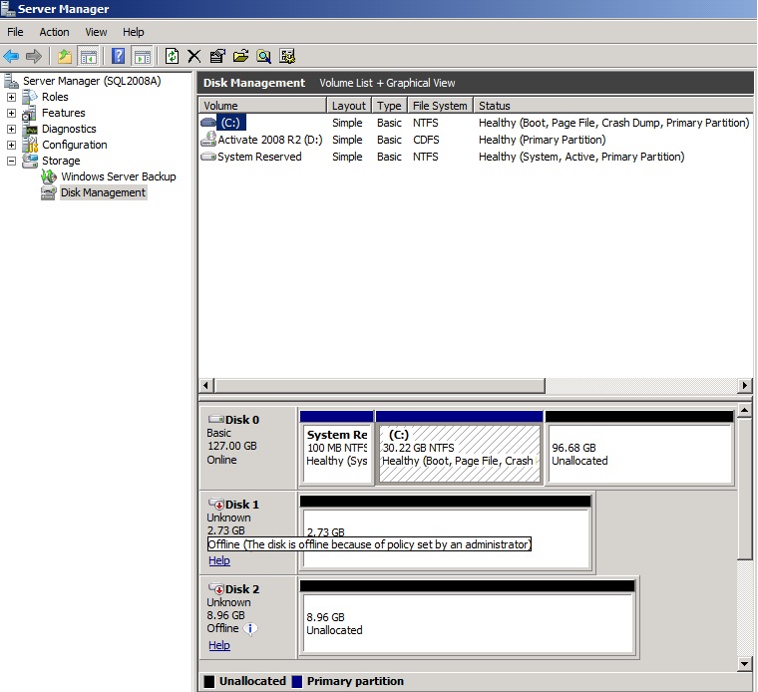The width and height of the screenshot is (758, 692).
Task: Toggle Show/Hide Console Tree toolbar icon
Action: [x=89, y=56]
